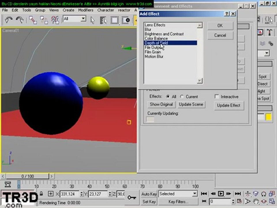Jump to the start frame
This screenshot has width=277, height=208.
(x=204, y=194)
